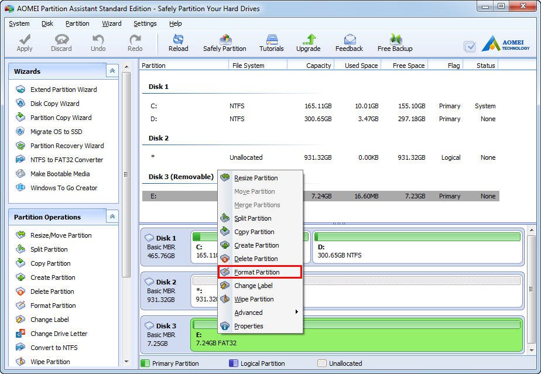Launch Disk Copy Wizard from sidebar

tap(47, 104)
